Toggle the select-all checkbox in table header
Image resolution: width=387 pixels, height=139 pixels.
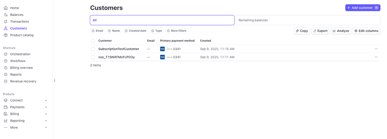(93, 41)
